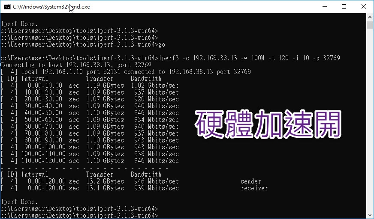
Task: Click the topmost 'iperf Done.' line
Action: click(x=19, y=24)
